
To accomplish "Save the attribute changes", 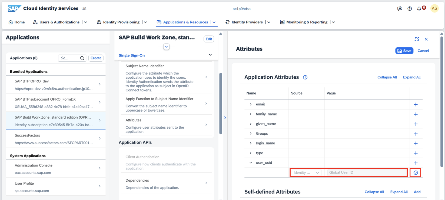I will pos(404,51).
